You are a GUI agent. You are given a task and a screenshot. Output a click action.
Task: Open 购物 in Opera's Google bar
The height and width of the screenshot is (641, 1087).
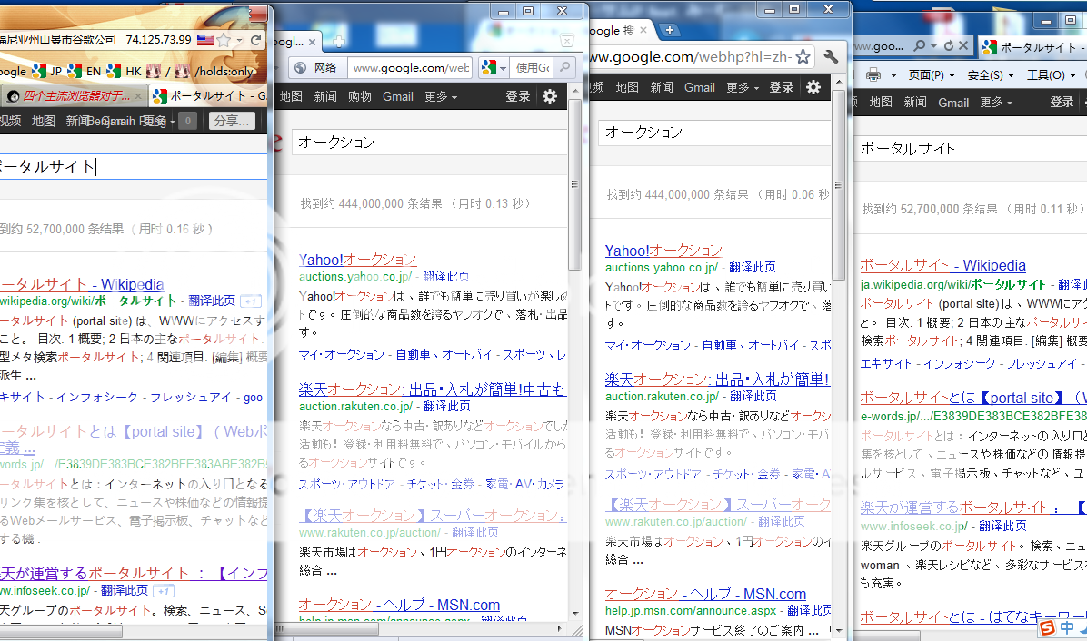click(360, 96)
